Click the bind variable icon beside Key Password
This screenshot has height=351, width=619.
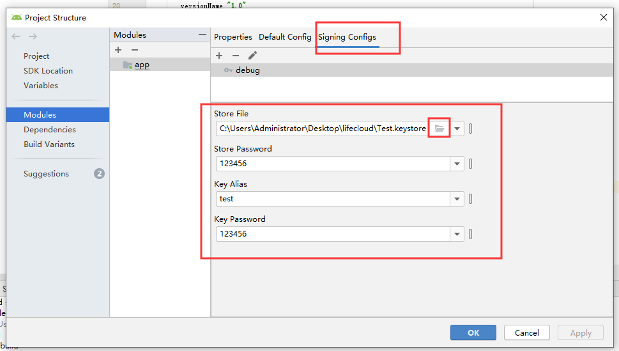(471, 234)
